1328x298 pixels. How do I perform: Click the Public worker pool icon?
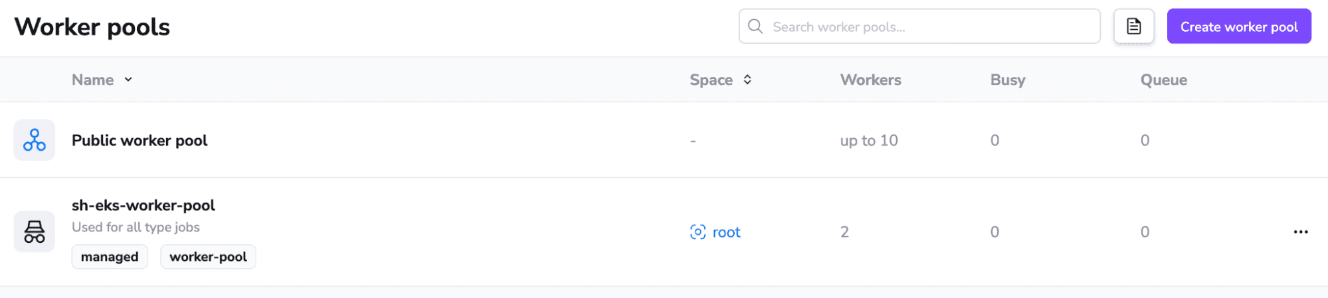(x=35, y=140)
